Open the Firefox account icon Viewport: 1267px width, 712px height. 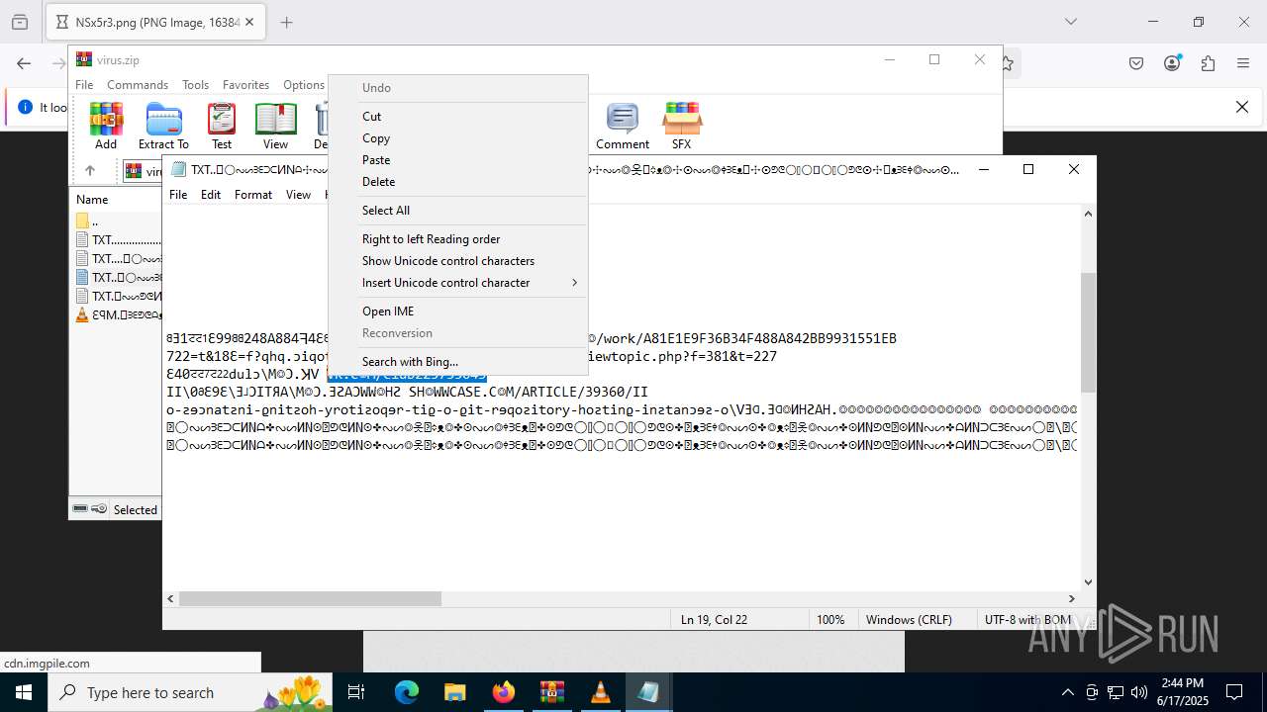coord(1172,63)
